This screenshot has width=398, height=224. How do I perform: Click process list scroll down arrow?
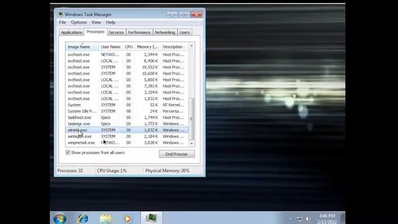tap(192, 143)
